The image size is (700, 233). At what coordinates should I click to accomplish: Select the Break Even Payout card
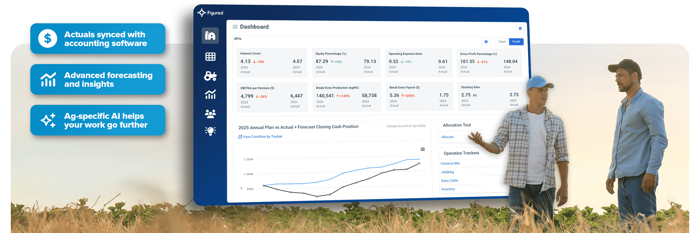[x=419, y=96]
